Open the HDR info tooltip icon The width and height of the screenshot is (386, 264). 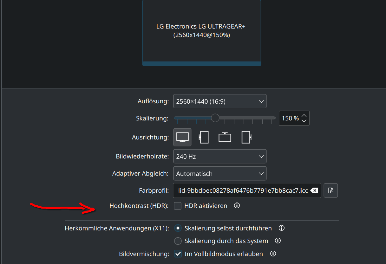[237, 206]
